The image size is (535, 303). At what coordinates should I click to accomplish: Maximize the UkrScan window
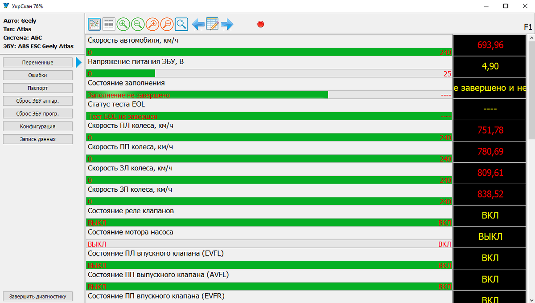(x=506, y=6)
